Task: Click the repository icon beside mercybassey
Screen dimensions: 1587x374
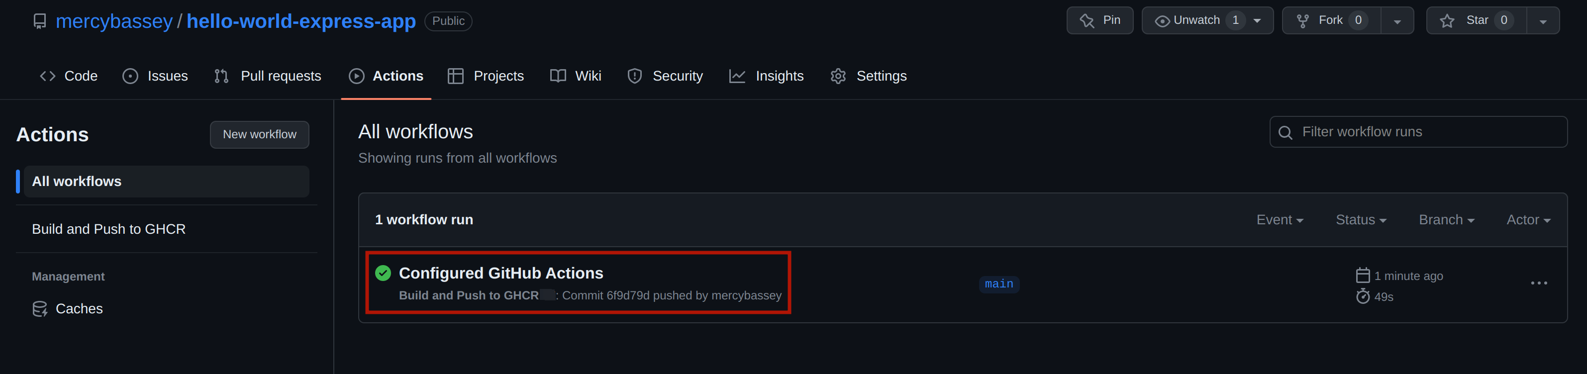Action: click(x=40, y=21)
